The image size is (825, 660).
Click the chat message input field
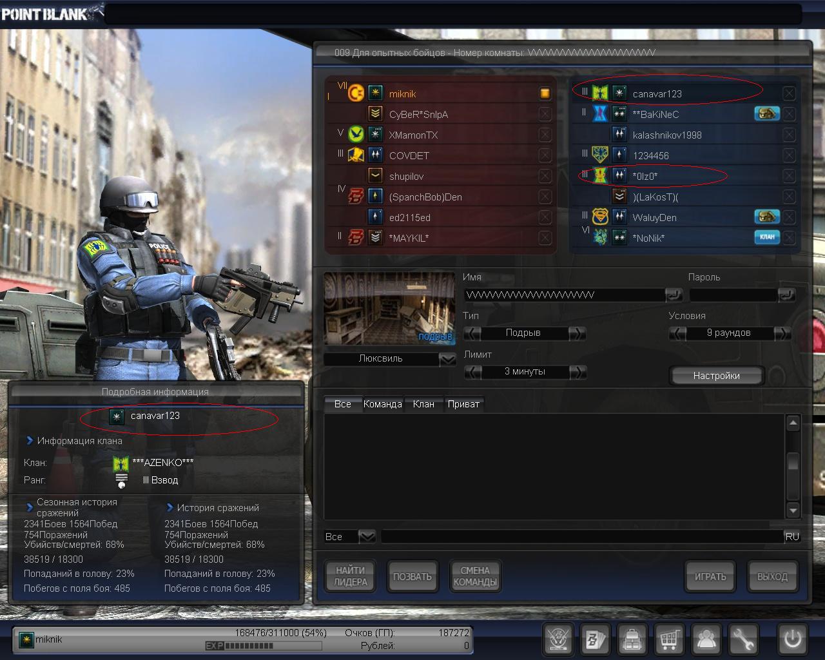tap(580, 536)
